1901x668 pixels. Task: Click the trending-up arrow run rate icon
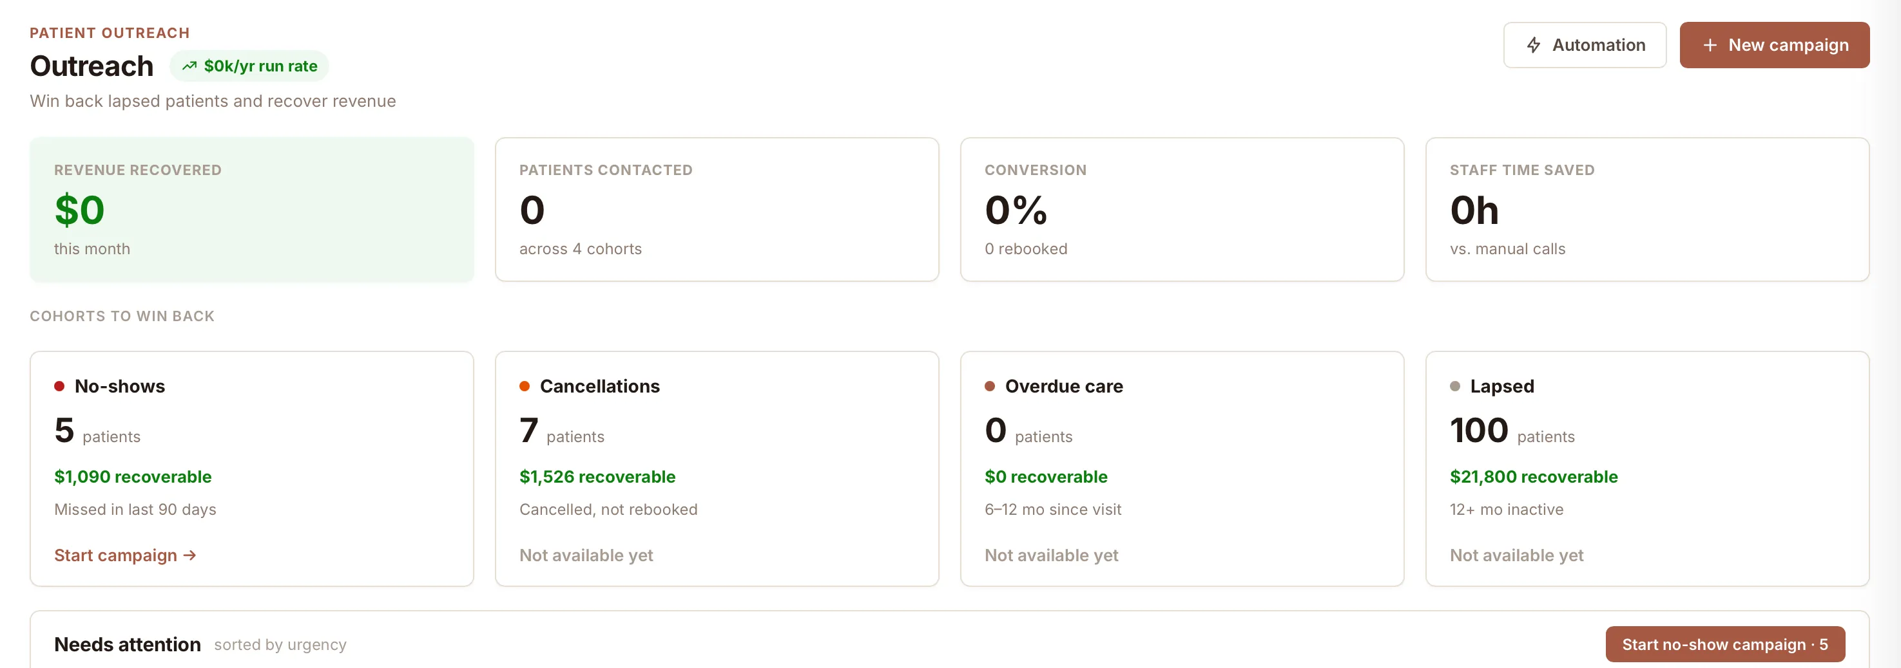pos(189,66)
